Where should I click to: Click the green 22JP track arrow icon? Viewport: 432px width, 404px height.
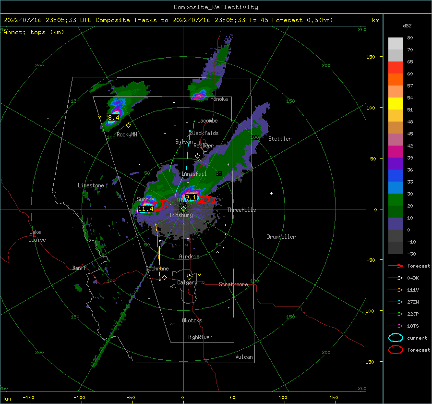point(396,314)
